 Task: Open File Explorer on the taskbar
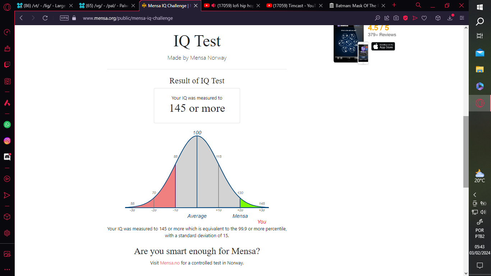[480, 70]
